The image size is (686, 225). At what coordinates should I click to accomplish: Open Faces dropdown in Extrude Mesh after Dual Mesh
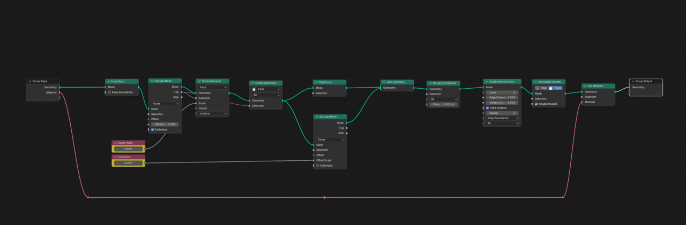(165, 104)
